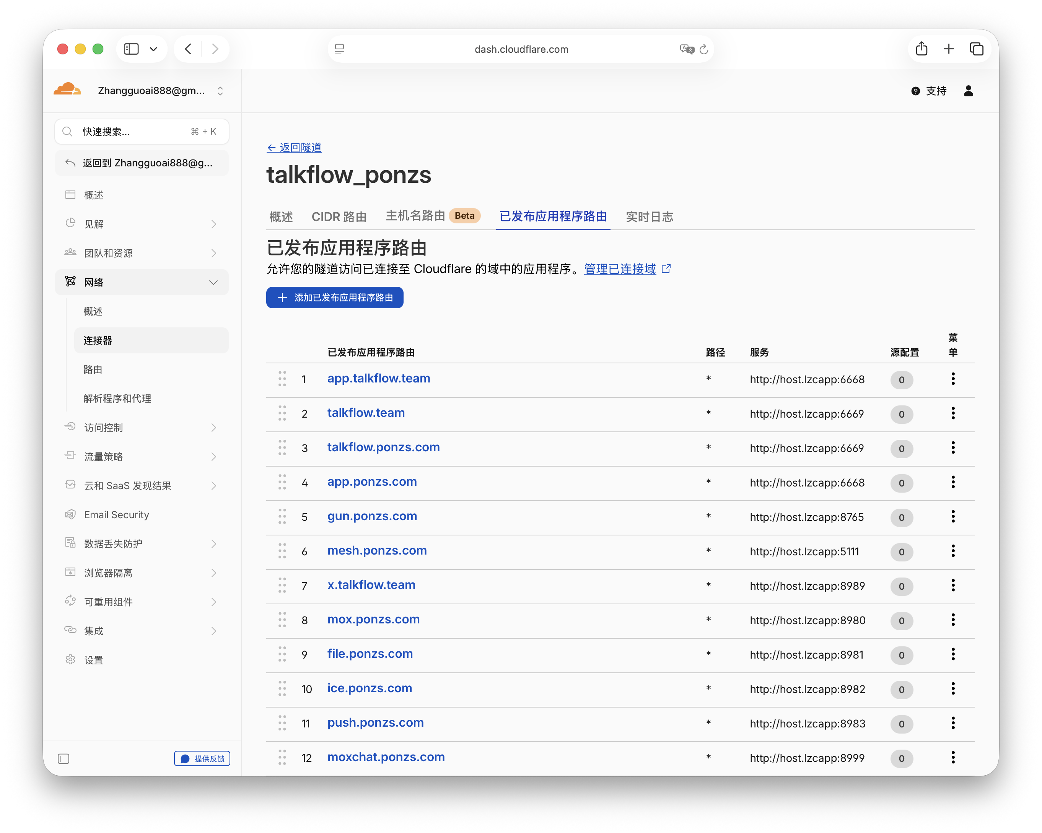
Task: Switch to the CIDR 路由 tab
Action: point(339,216)
